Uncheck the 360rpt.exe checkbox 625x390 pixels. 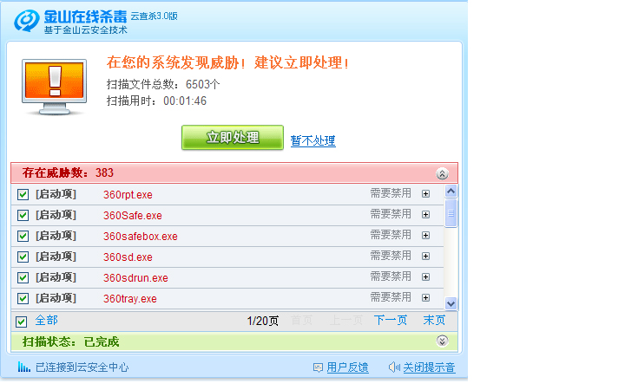coord(23,195)
